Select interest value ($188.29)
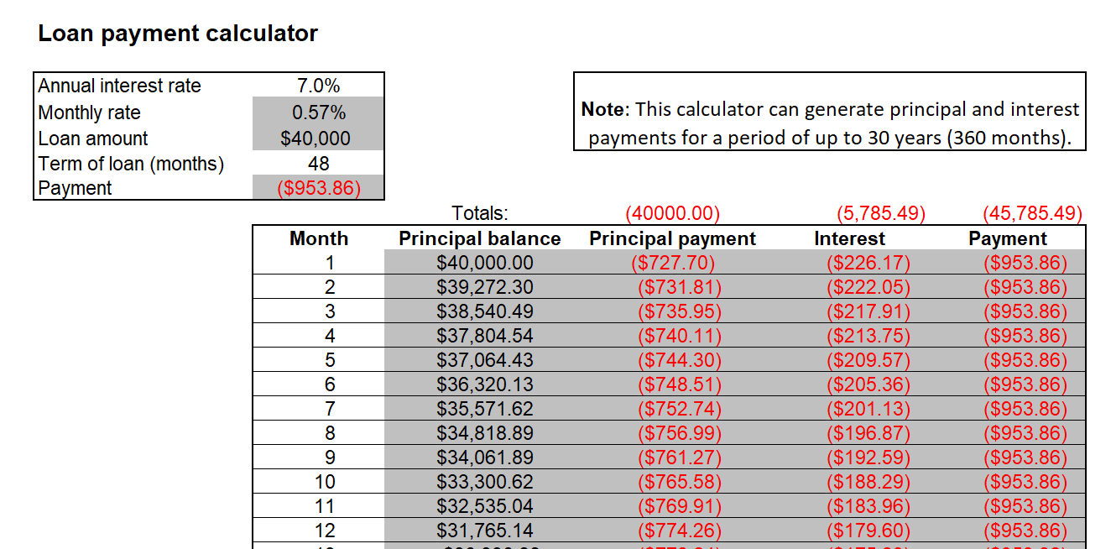 pyautogui.click(x=868, y=482)
